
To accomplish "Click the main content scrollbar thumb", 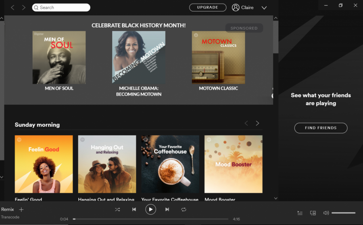I will [276, 37].
